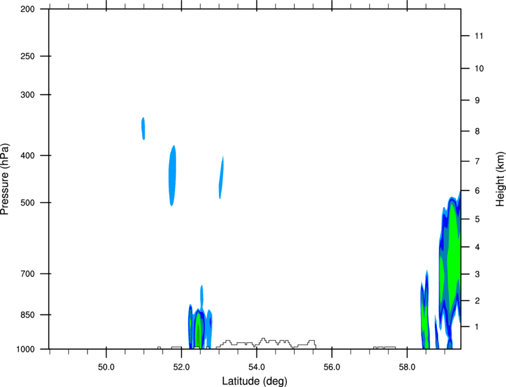Click the small blue blob near 350 hPa
Screen dimensions: 506x387
[x=143, y=129]
